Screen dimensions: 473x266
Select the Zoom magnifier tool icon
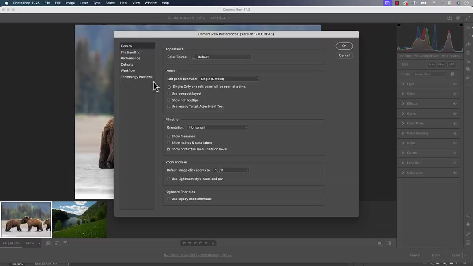coord(468,216)
